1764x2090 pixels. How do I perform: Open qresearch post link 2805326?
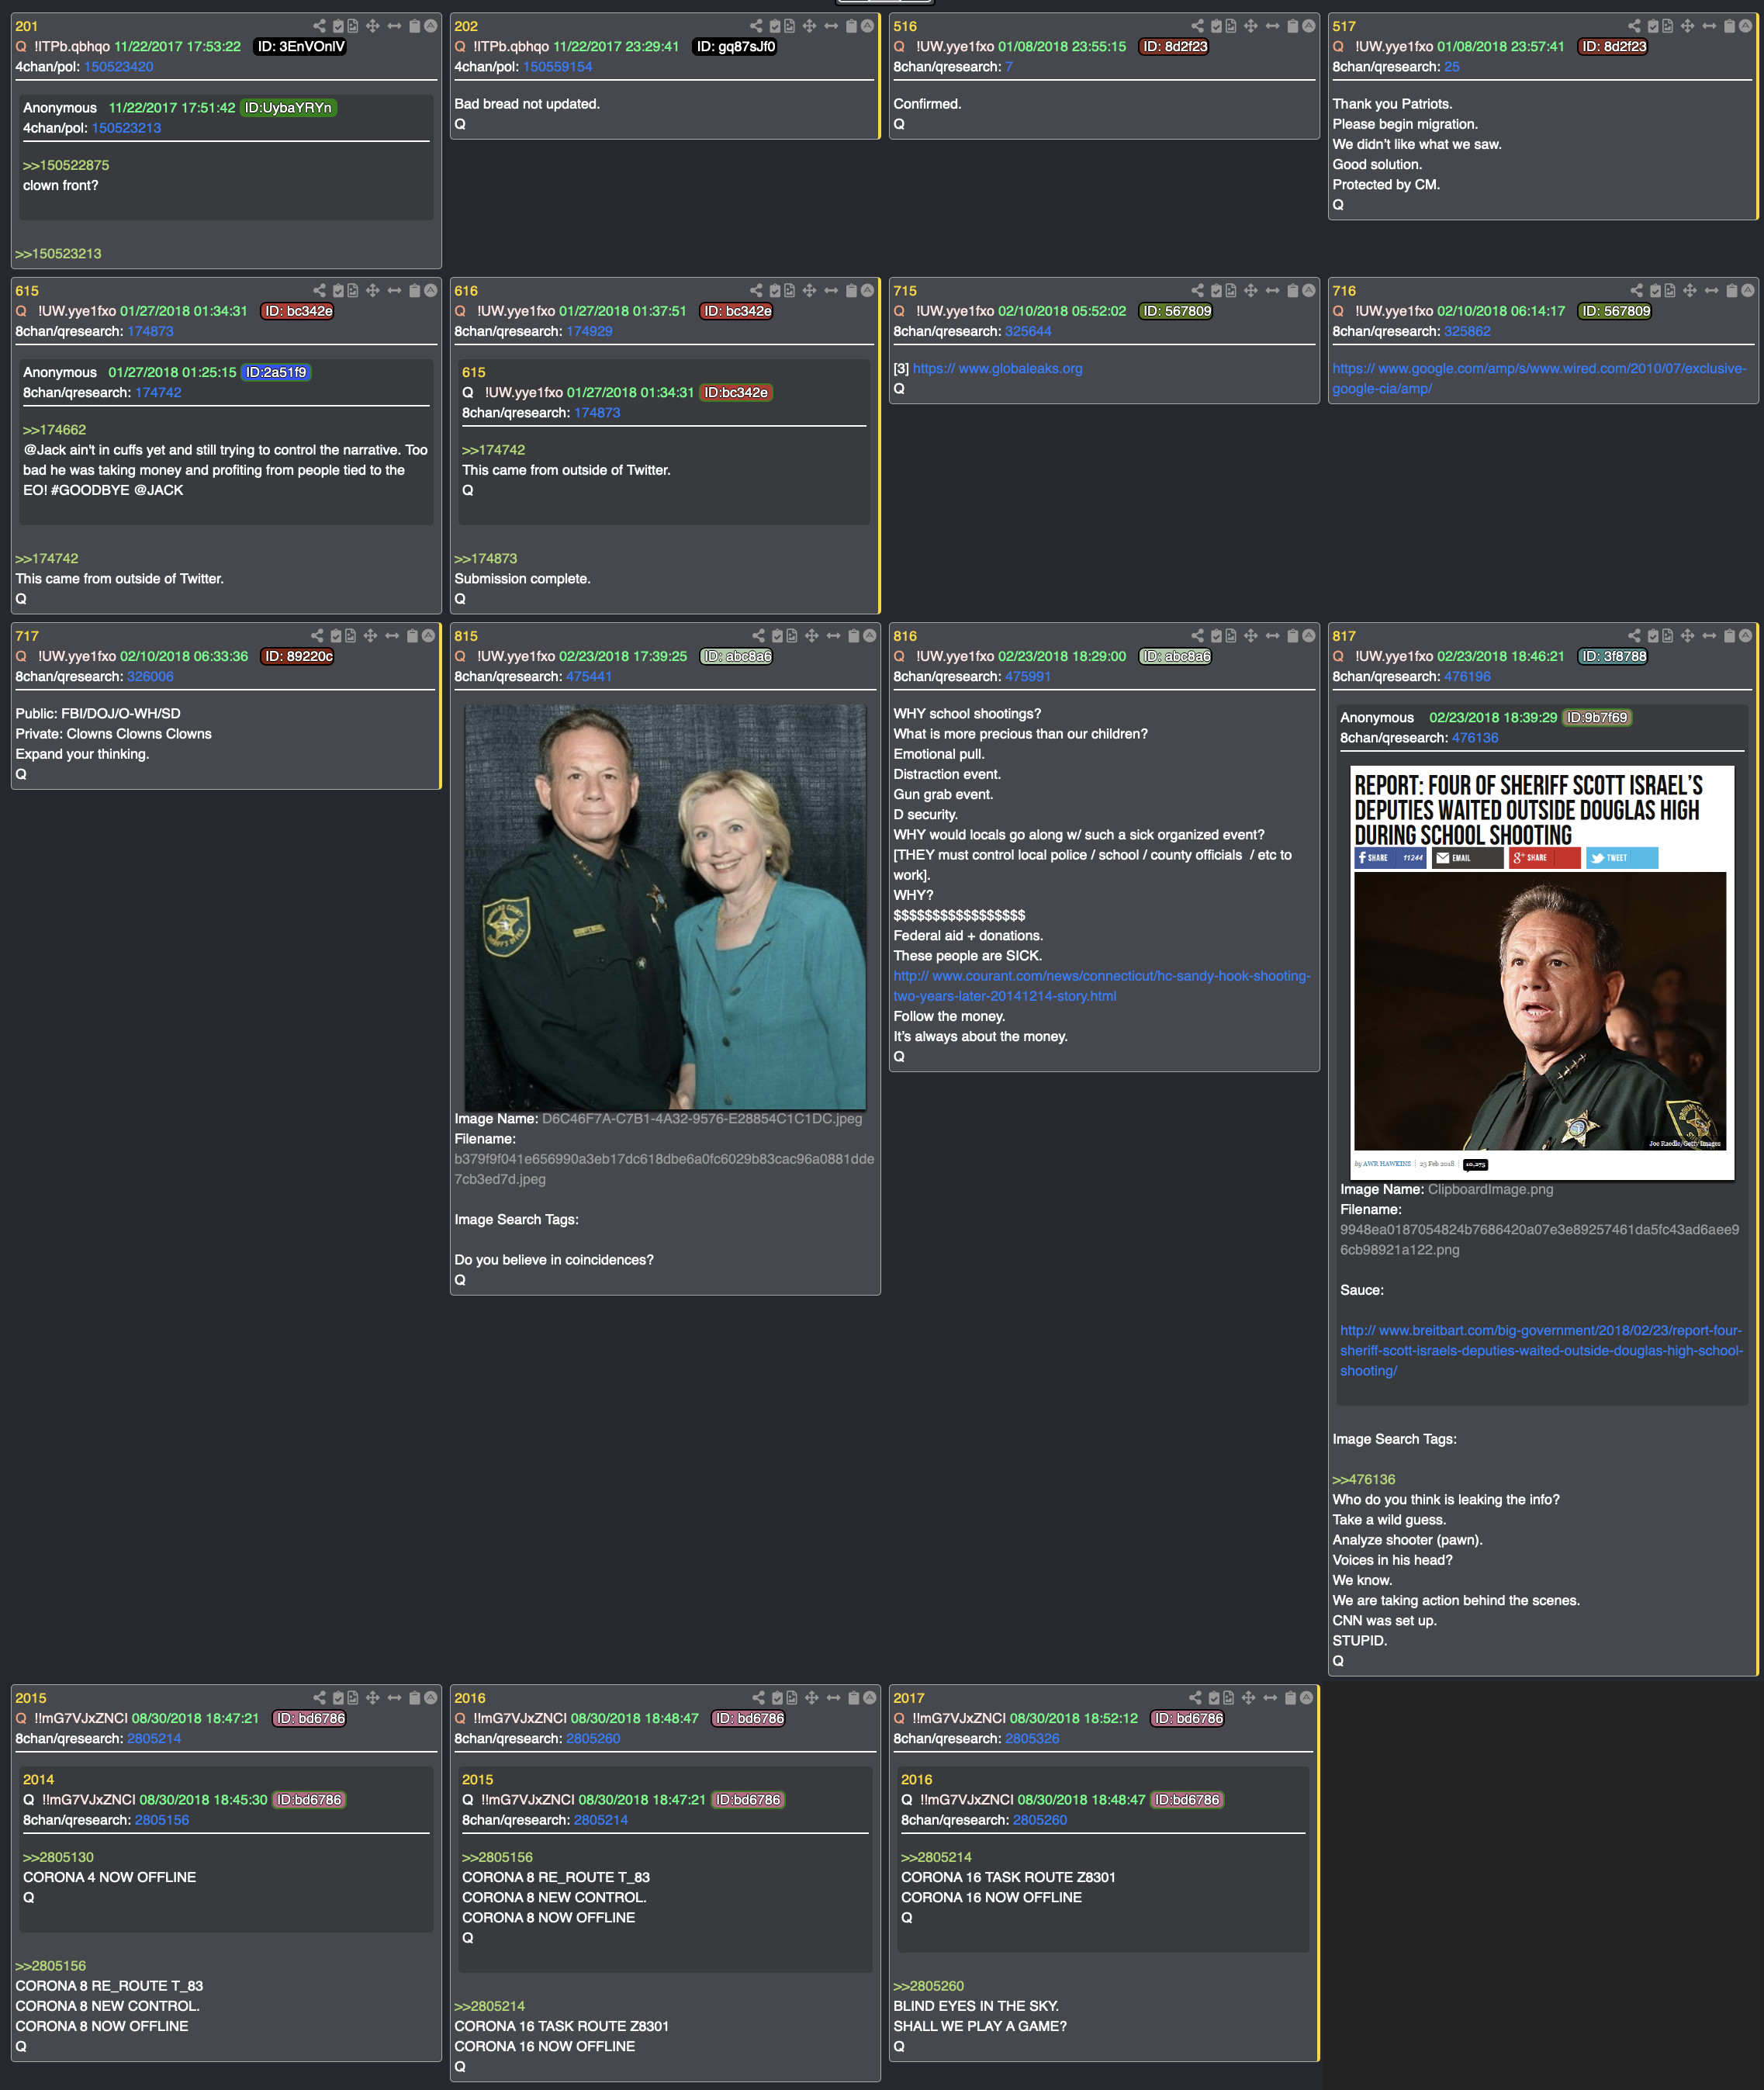pyautogui.click(x=1031, y=1738)
